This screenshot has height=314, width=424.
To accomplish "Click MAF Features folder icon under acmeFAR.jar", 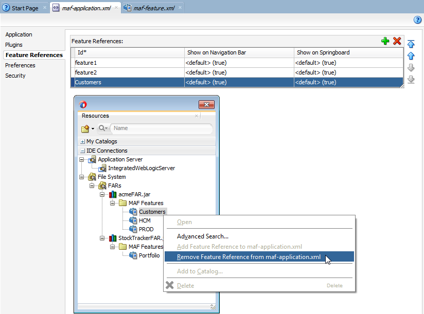I will coord(123,203).
